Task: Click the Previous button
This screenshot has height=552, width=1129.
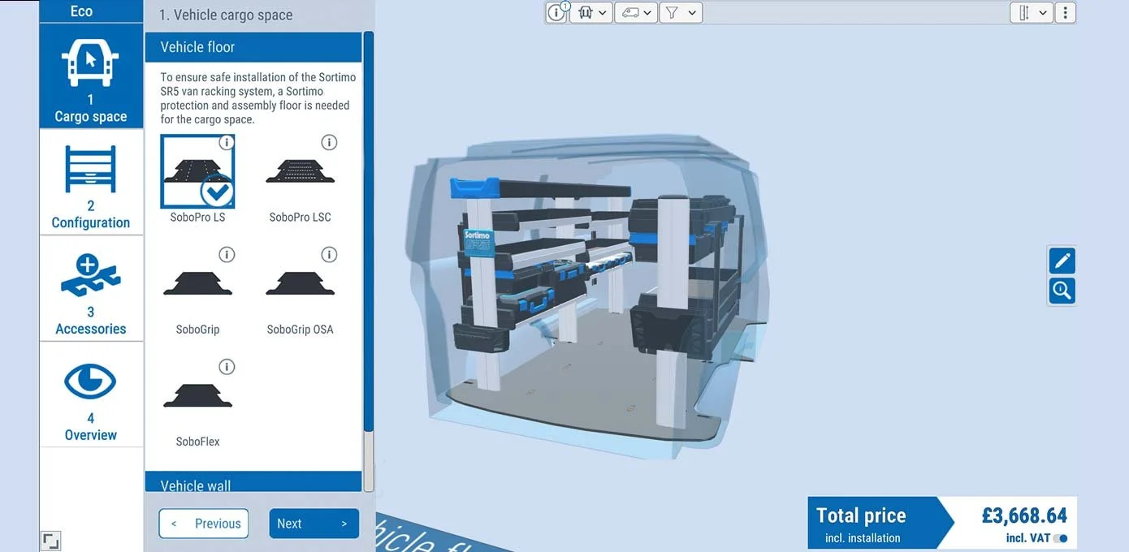Action: pos(204,524)
